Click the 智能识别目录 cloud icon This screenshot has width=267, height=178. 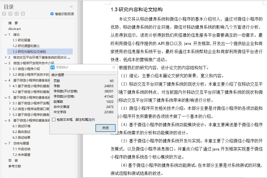click(52, 14)
